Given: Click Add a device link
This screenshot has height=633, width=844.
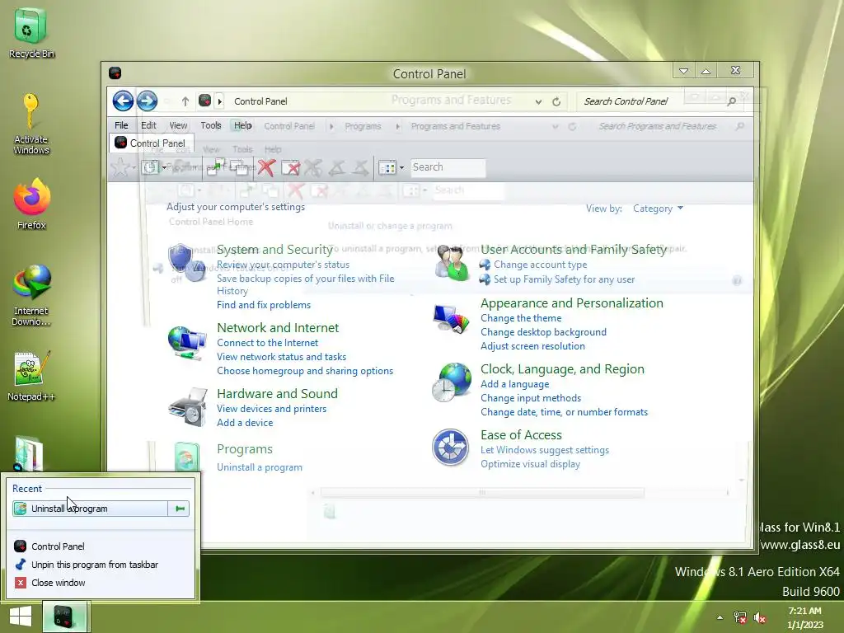Looking at the screenshot, I should coord(245,423).
